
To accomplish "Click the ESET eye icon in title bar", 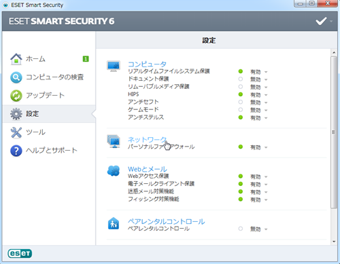I will click(5, 5).
